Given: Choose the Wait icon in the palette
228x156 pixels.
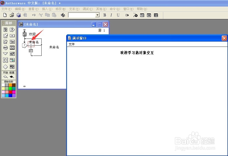Looking at the screenshot, I should (x=5, y=48).
